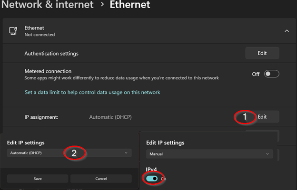
Task: Cancel the Edit IP settings dialog
Action: (x=100, y=179)
